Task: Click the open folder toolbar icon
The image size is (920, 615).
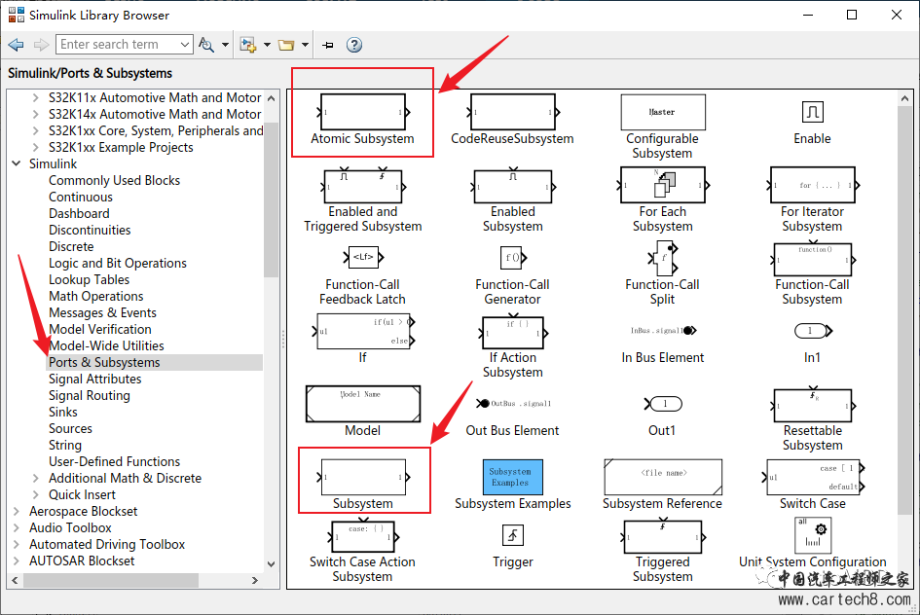Action: (286, 45)
